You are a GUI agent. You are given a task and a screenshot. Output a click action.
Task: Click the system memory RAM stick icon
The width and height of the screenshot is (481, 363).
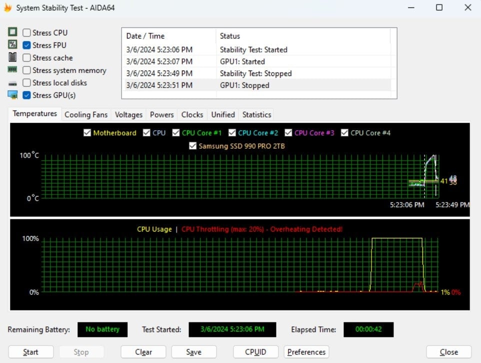12,69
